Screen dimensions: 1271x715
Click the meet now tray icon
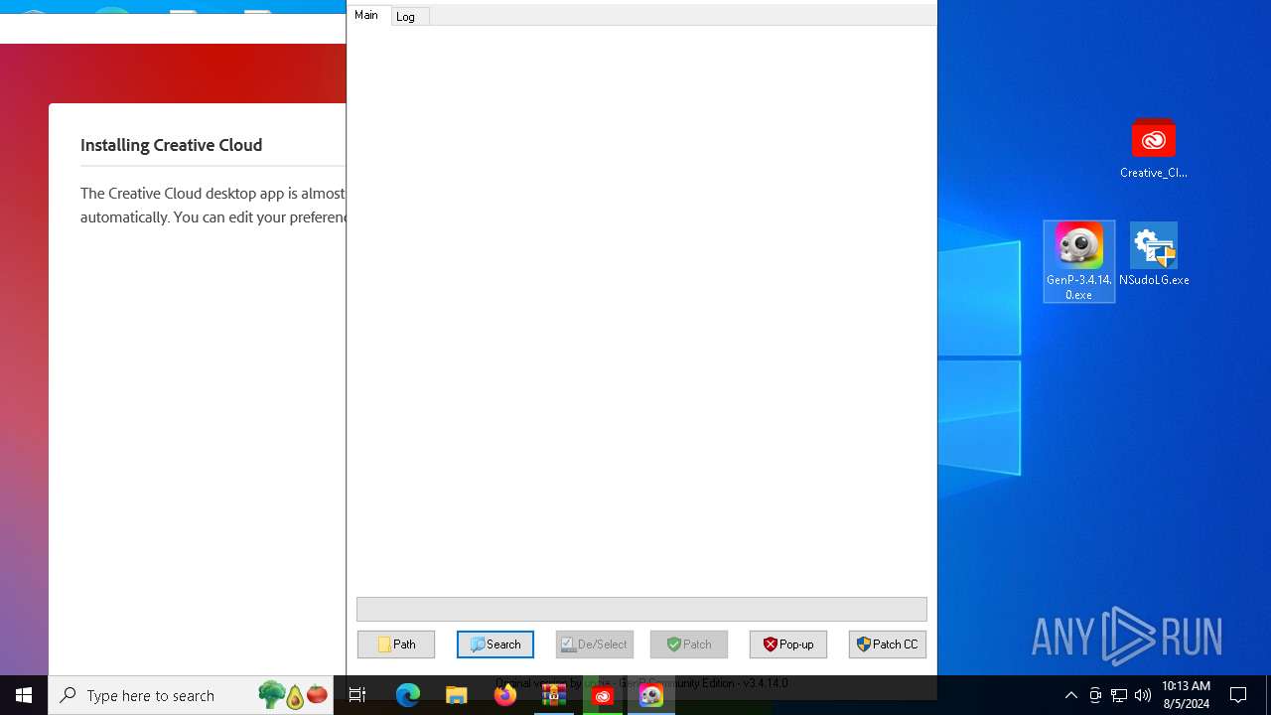click(x=1095, y=695)
